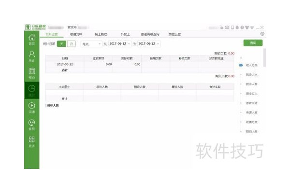290x193 pixels.
Task: Toggle statistics by month (月)
Action: point(72,44)
